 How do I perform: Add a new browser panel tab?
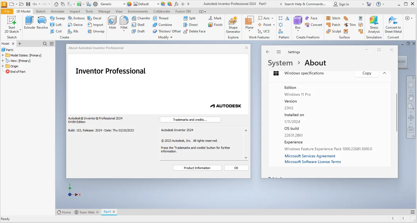[x=20, y=44]
